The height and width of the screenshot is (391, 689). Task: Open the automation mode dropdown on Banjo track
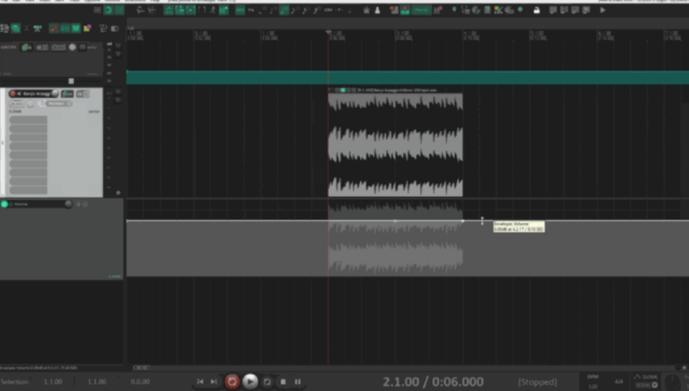(58, 103)
